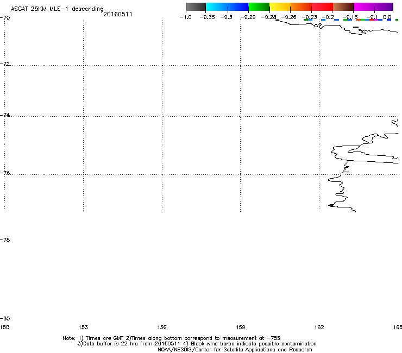Screen dimensions: 402x353
Task: Select the '-0.3' color scale value
Action: pos(227,17)
